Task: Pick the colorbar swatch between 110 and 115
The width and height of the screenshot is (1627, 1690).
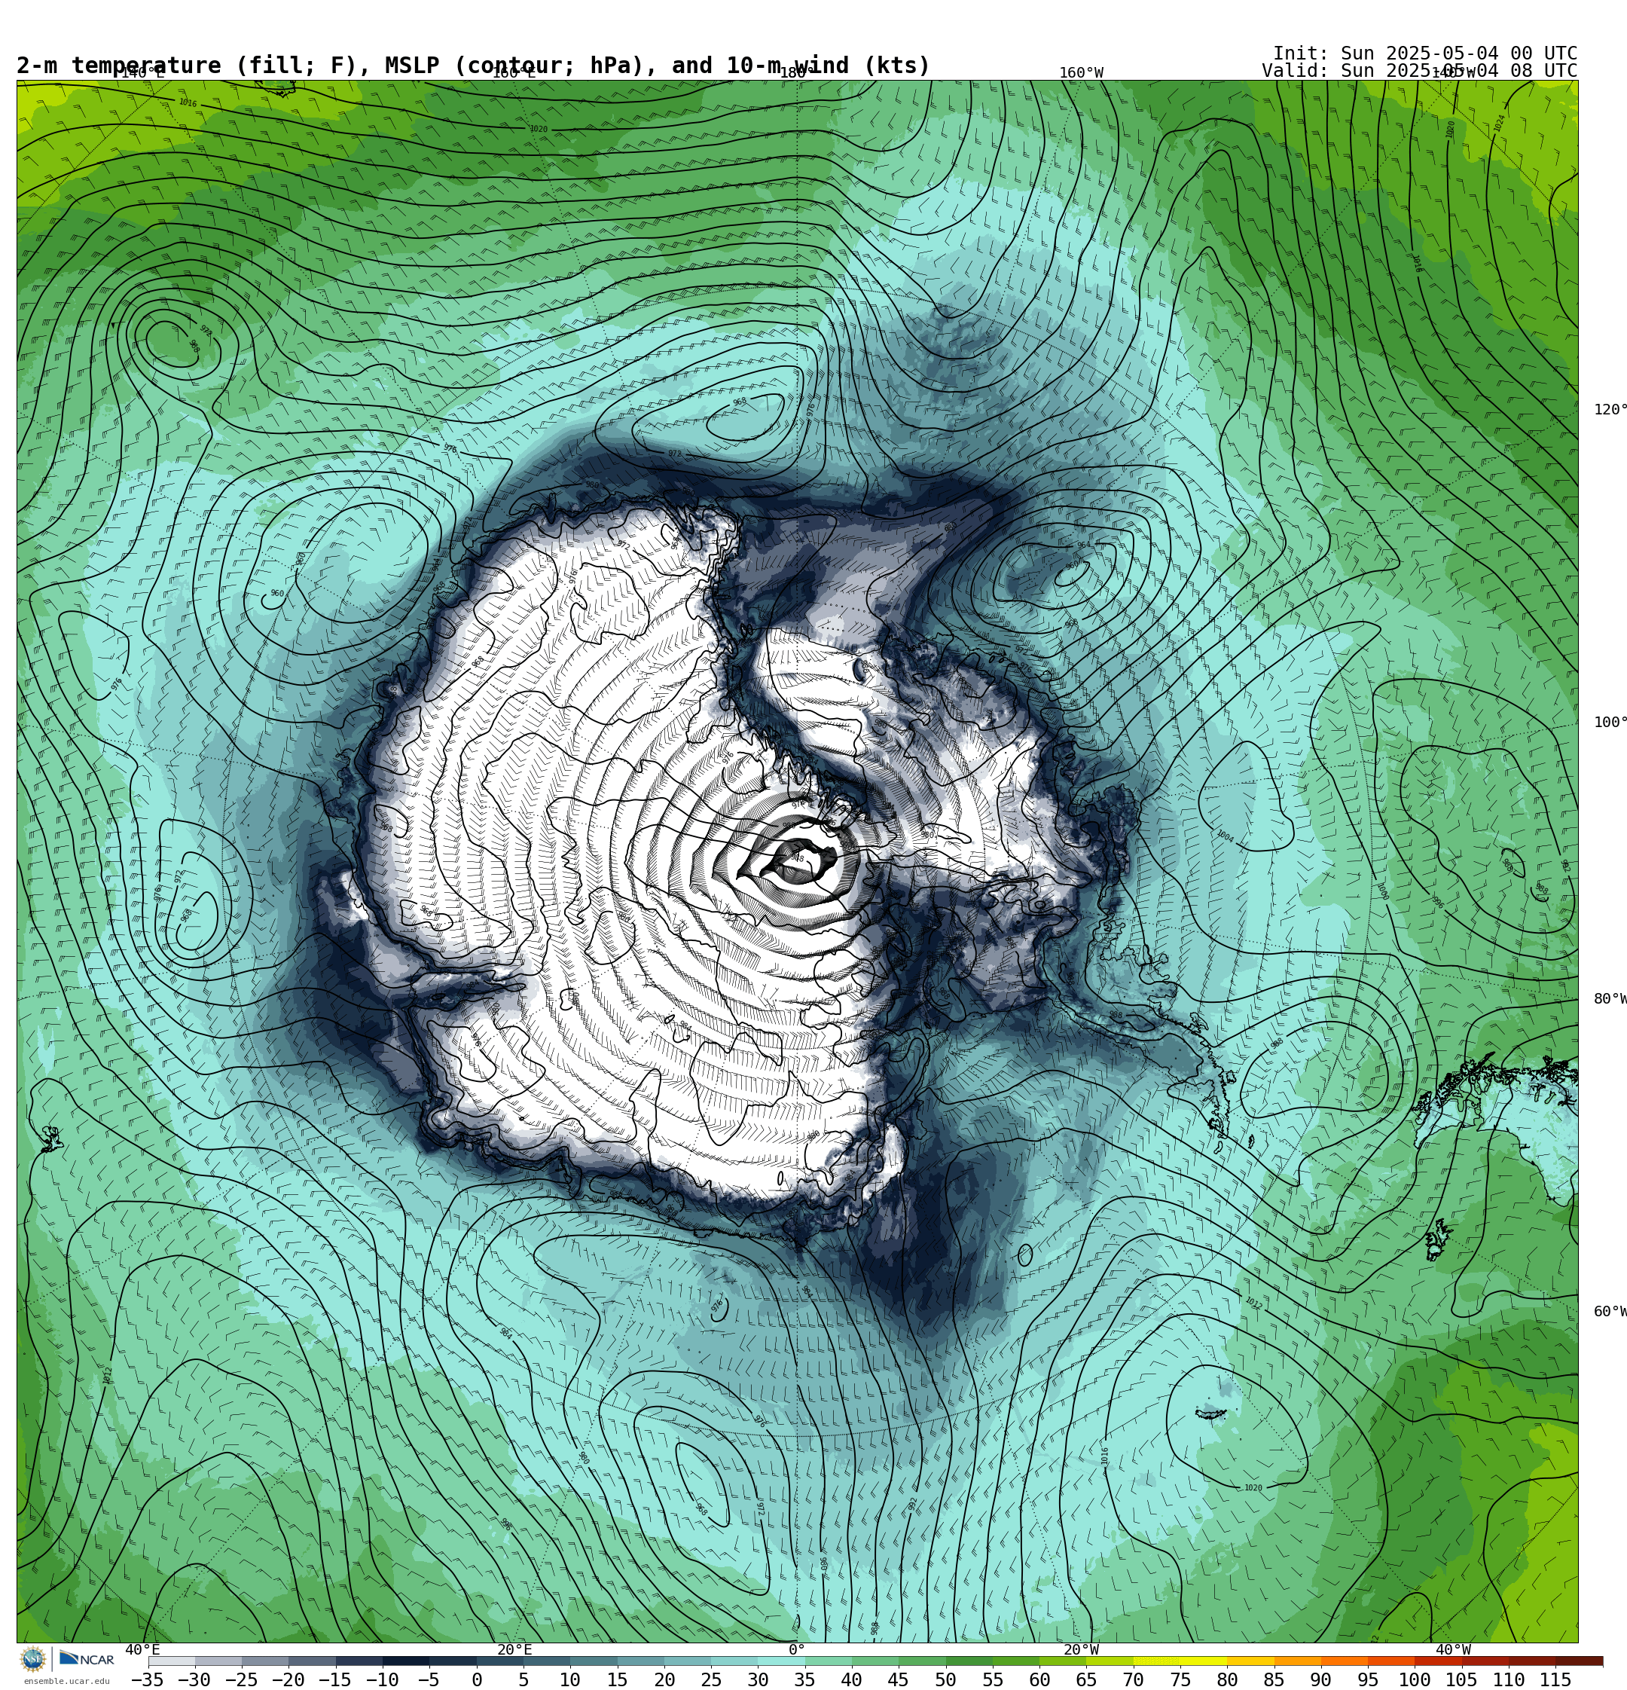Action: [x=1531, y=1661]
